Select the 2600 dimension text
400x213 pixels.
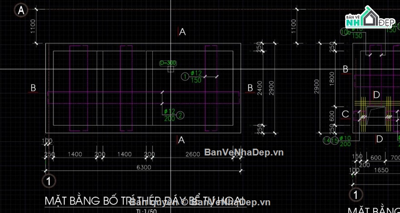pos(193,154)
